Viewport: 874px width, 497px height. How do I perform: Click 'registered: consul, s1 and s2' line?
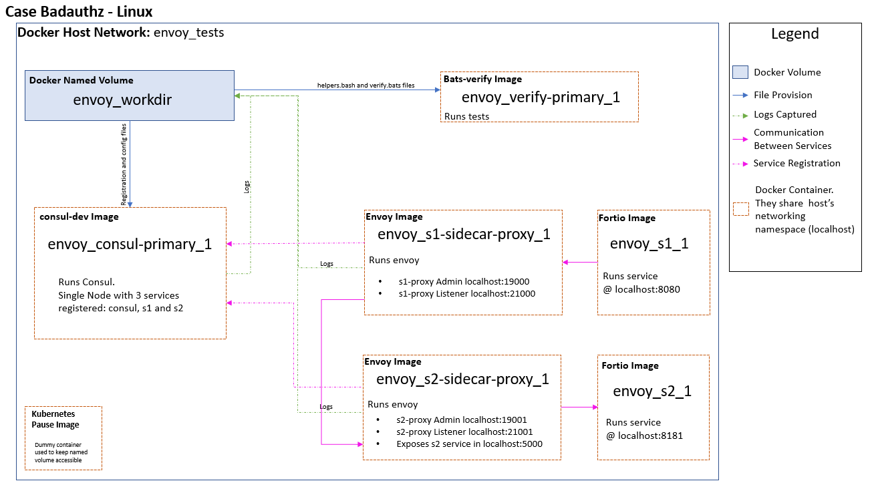[121, 308]
